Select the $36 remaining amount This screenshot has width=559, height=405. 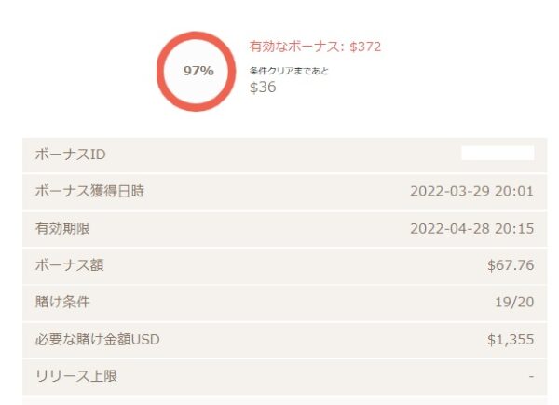[263, 88]
